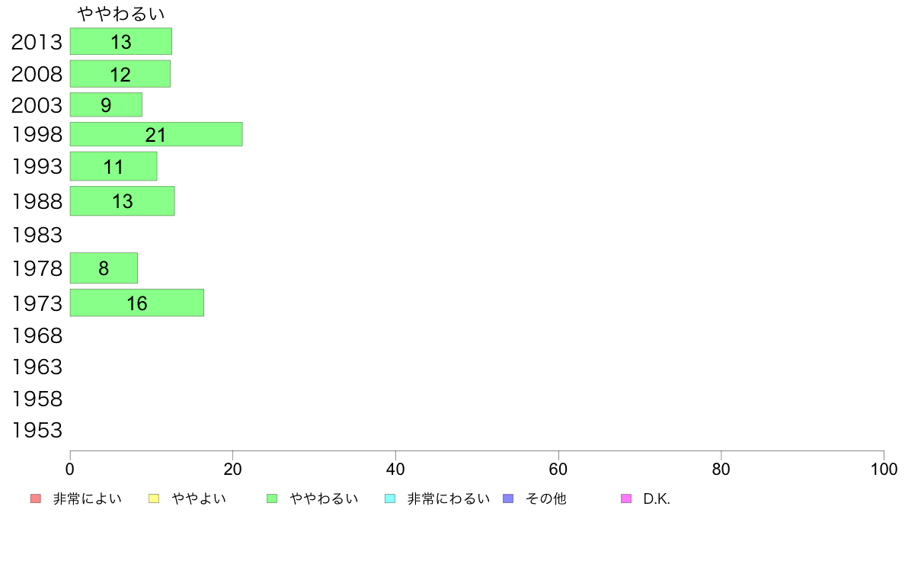
Task: Select the 2003 bar showing 9
Action: [106, 104]
